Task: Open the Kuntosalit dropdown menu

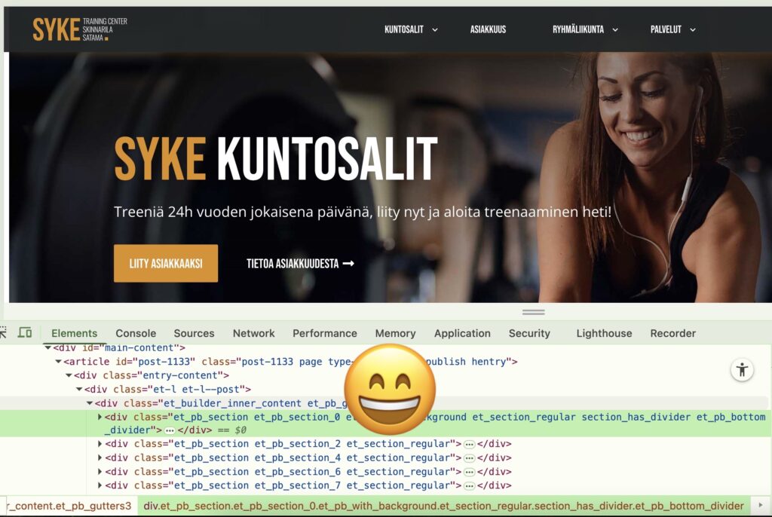Action: (x=411, y=29)
